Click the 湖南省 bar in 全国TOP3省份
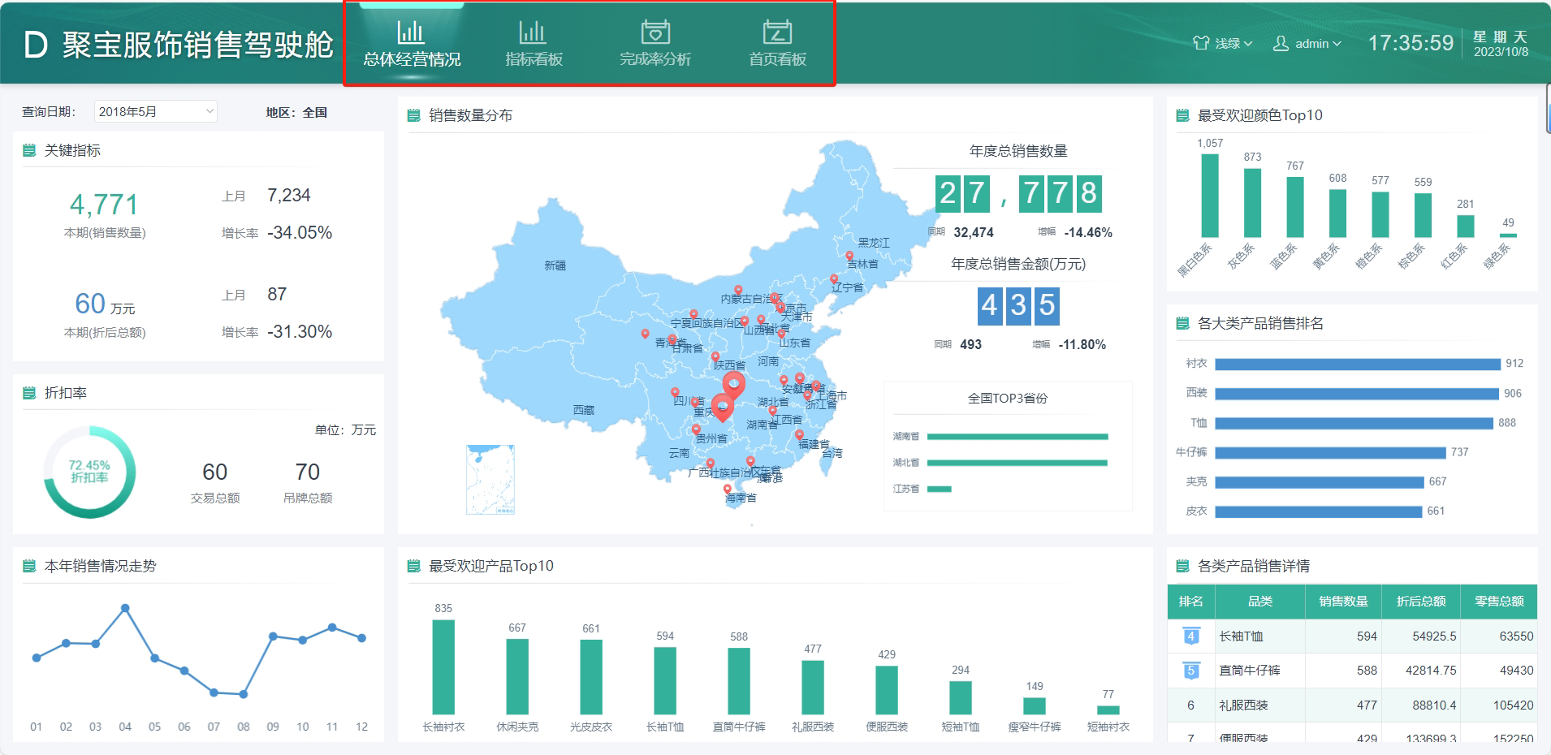Image resolution: width=1551 pixels, height=755 pixels. [x=1017, y=437]
